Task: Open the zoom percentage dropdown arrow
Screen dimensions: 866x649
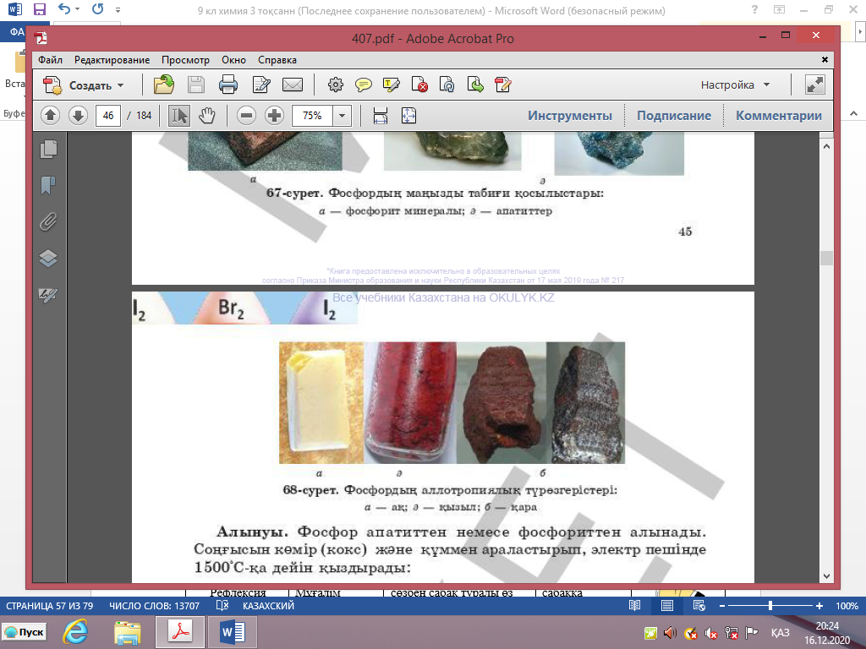Action: pos(342,116)
